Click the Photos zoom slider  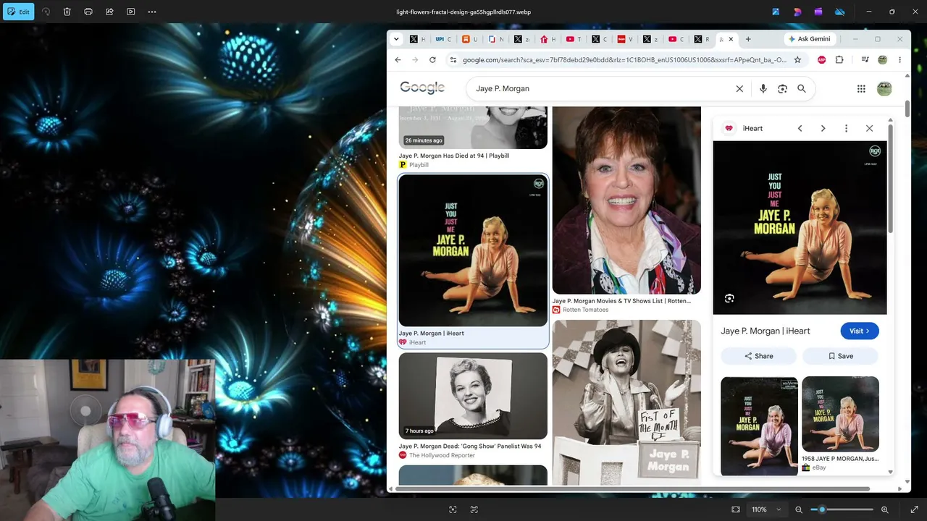842,509
